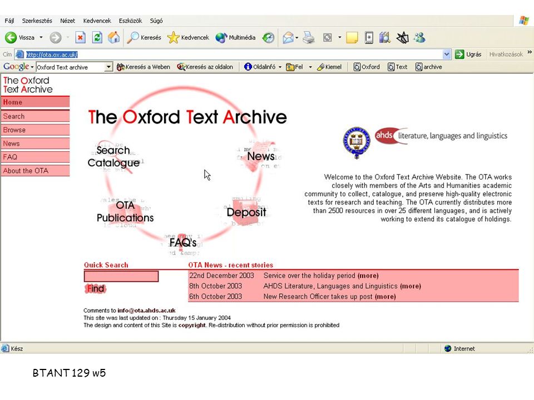534x400 pixels.
Task: Open the Mail envelope icon
Action: (288, 37)
